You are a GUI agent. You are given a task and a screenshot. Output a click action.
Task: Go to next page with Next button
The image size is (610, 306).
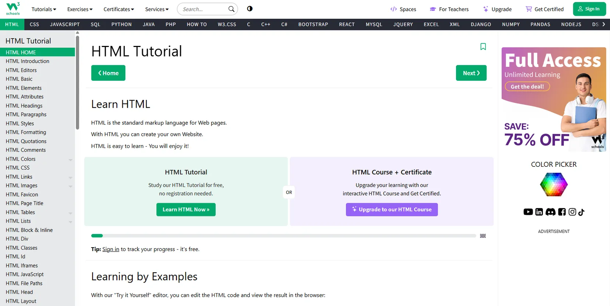[x=471, y=73]
